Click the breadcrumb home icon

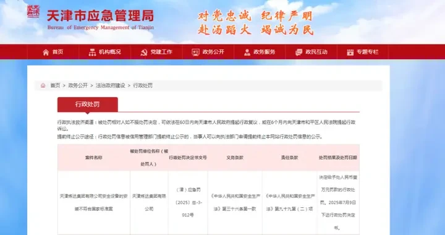click(x=43, y=85)
